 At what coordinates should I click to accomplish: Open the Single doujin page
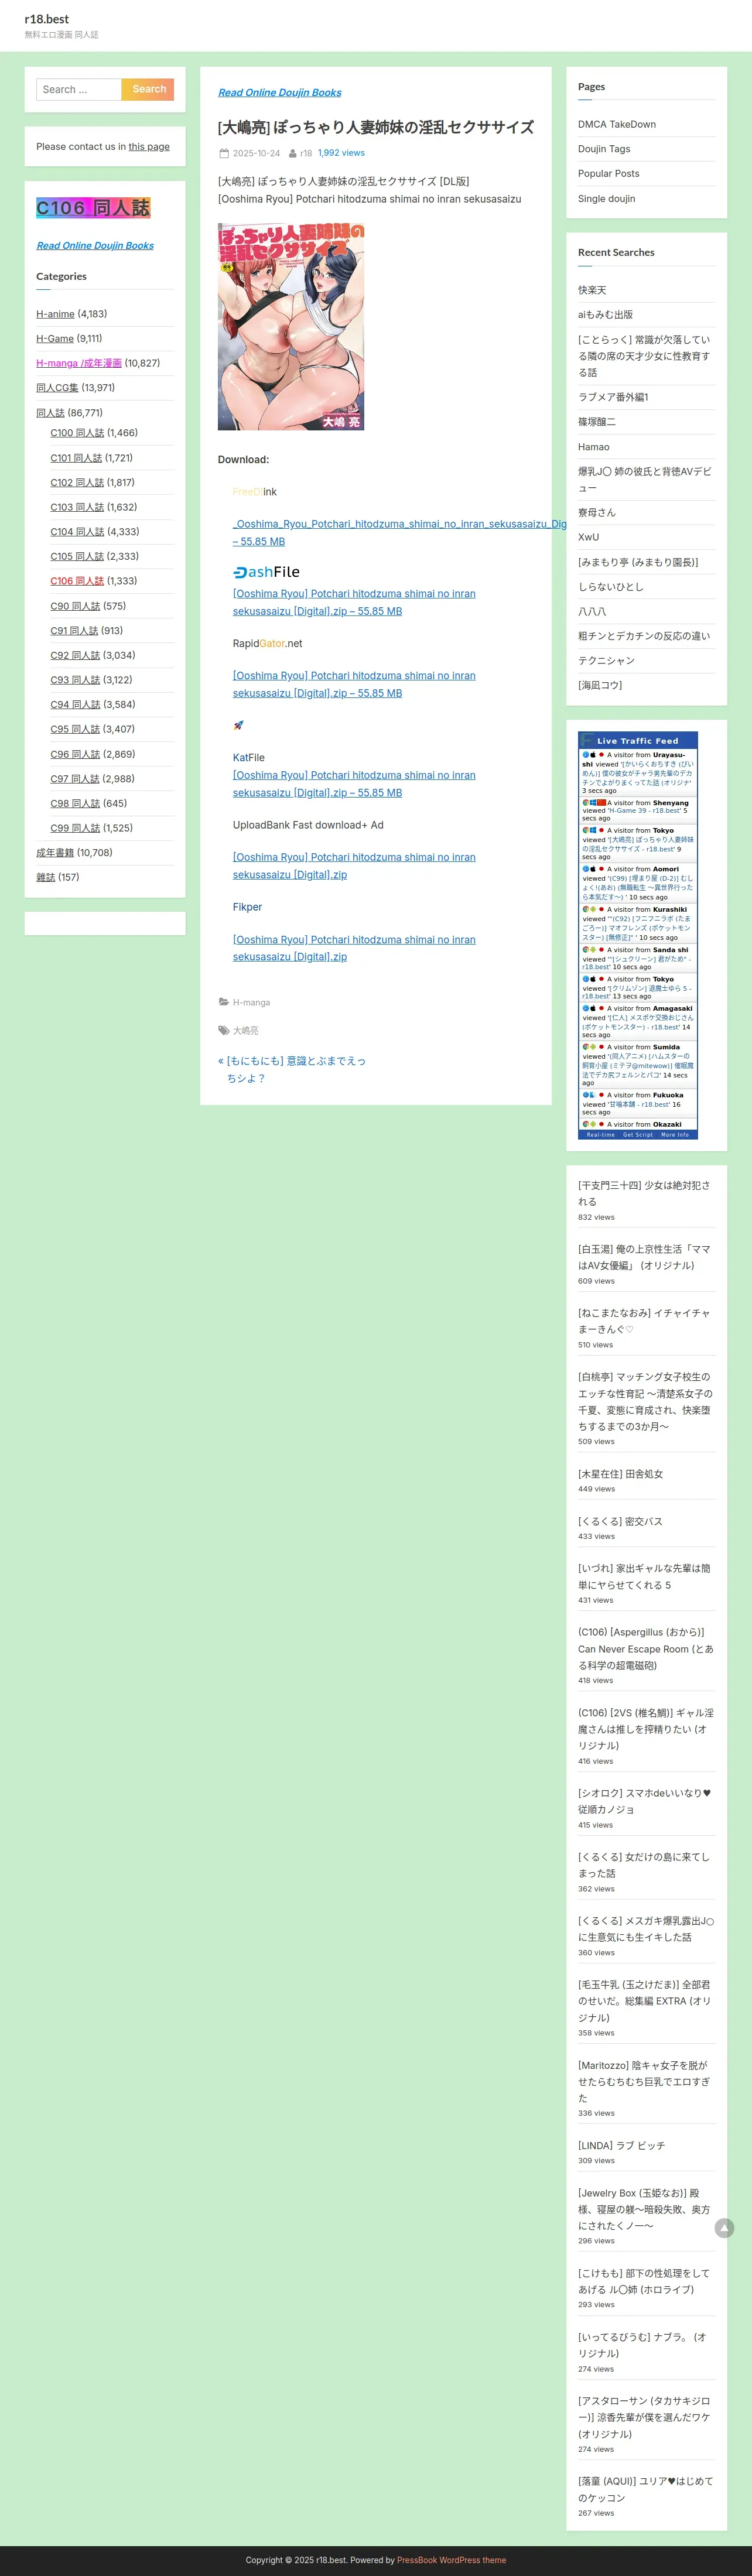pos(606,198)
